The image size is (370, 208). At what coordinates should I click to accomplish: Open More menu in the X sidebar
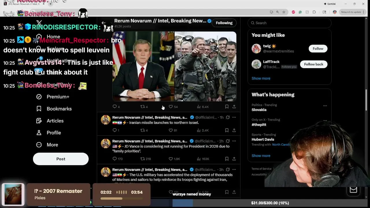pos(47,145)
